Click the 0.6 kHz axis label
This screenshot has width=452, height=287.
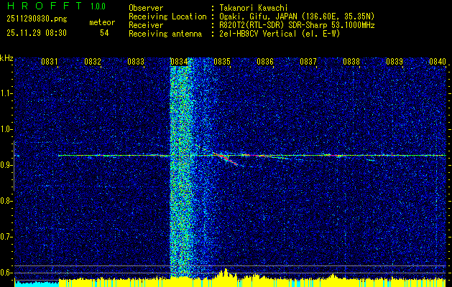coord(6,273)
